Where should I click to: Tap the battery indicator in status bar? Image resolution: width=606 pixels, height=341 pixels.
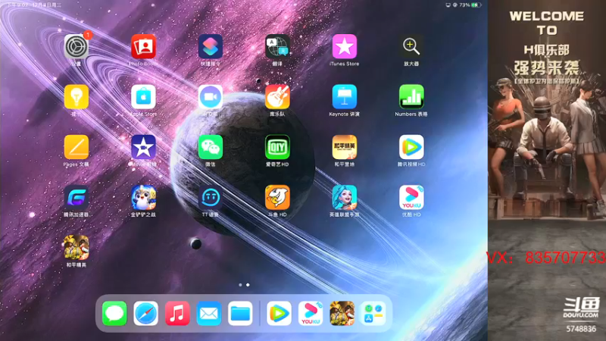pos(476,5)
